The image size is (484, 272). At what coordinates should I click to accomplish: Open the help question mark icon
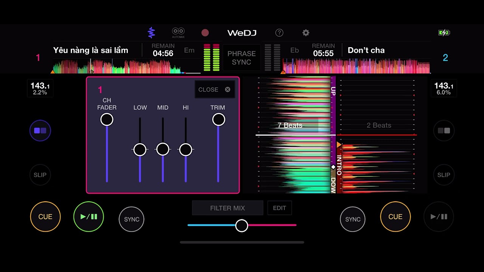(x=279, y=33)
